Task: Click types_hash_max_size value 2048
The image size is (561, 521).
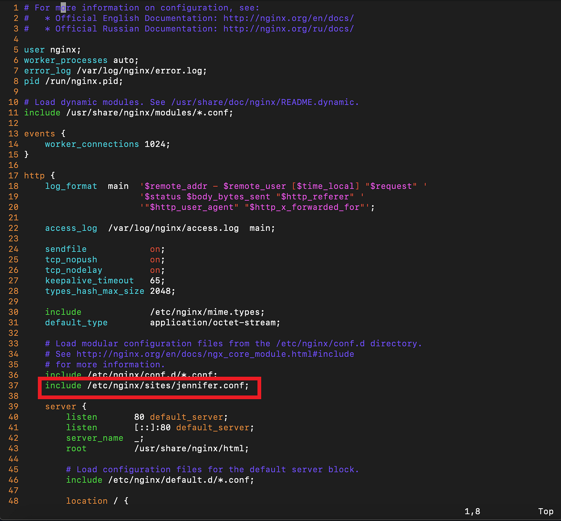Action: (160, 291)
